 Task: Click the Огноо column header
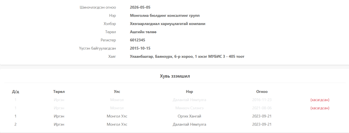point(262,92)
